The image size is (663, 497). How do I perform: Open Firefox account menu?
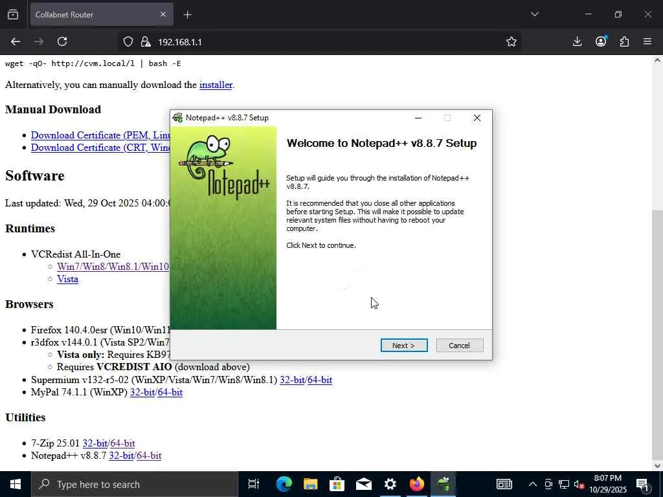(601, 41)
